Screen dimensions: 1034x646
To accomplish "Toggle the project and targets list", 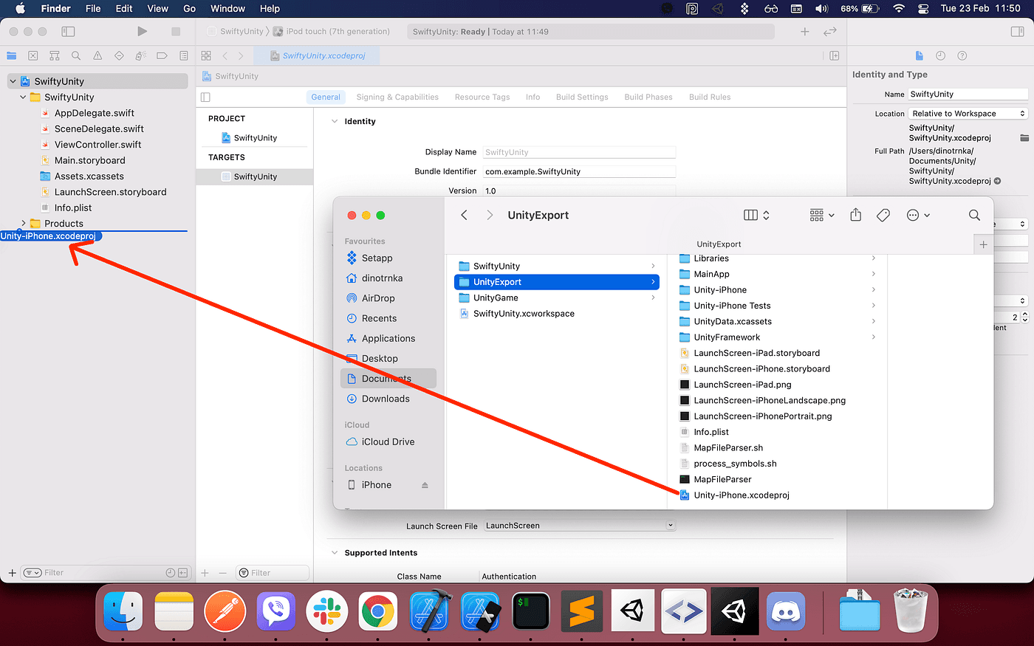I will point(205,97).
